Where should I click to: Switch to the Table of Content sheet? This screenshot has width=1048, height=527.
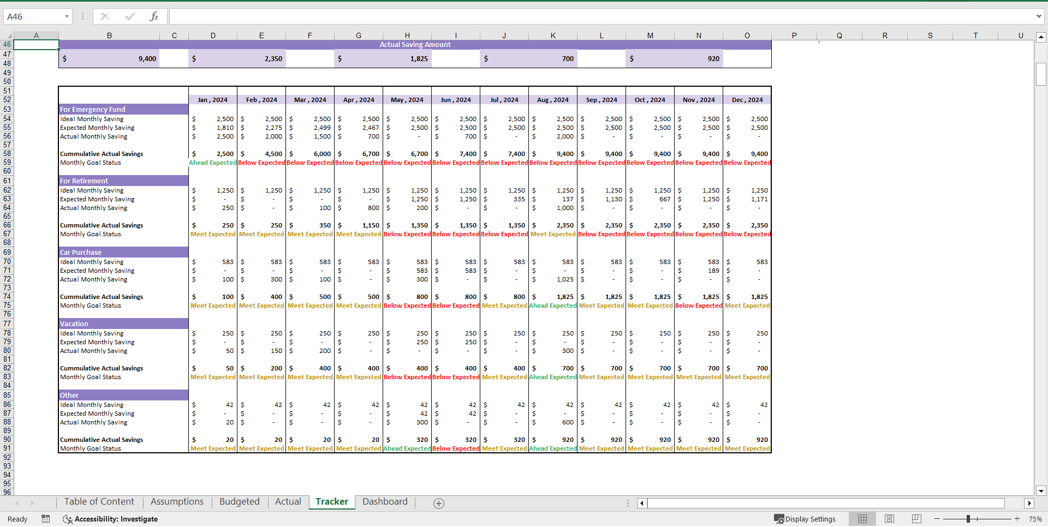tap(99, 502)
